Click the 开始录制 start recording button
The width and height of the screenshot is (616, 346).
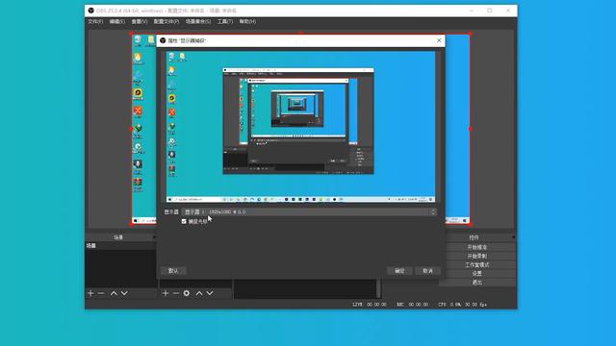[x=477, y=256]
